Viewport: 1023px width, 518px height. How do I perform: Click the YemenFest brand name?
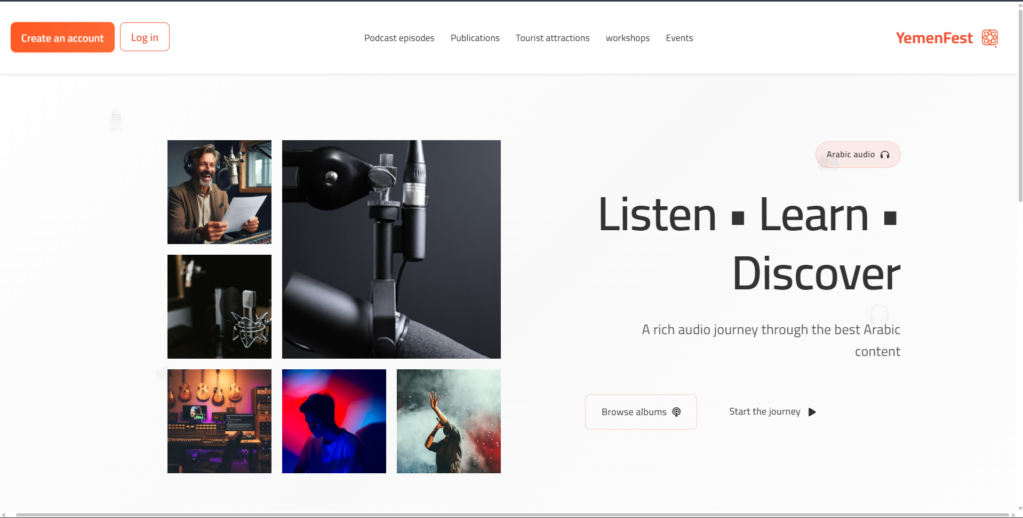(934, 38)
